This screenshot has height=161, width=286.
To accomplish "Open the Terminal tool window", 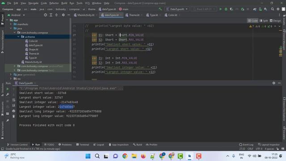I will (82, 144).
